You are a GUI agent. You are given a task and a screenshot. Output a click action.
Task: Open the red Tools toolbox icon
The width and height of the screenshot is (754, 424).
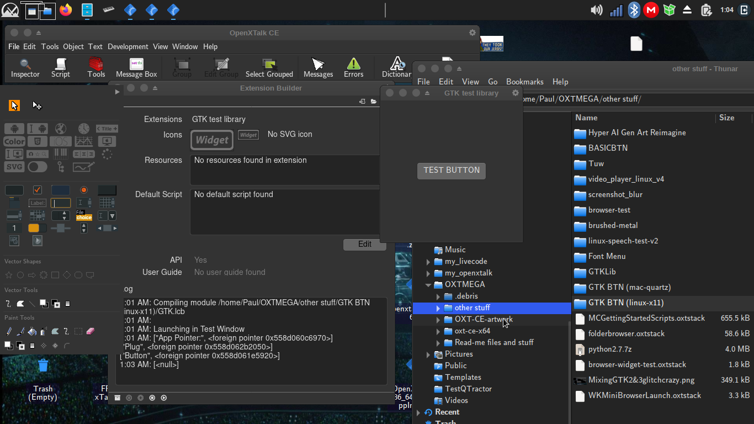96,68
